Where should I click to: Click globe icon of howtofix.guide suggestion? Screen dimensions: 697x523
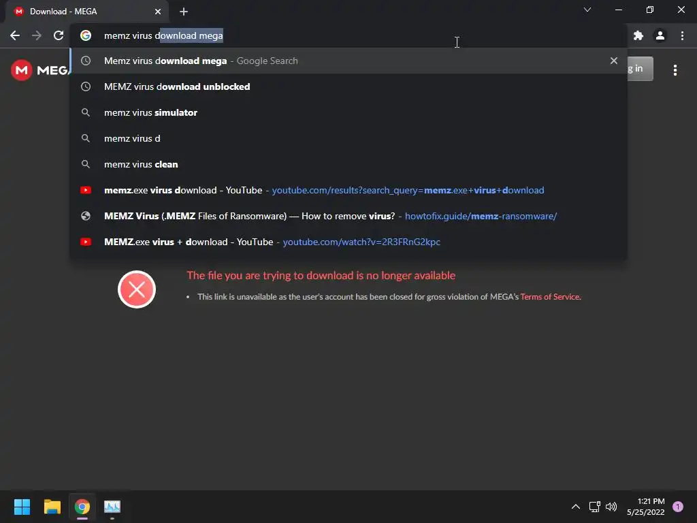(86, 216)
